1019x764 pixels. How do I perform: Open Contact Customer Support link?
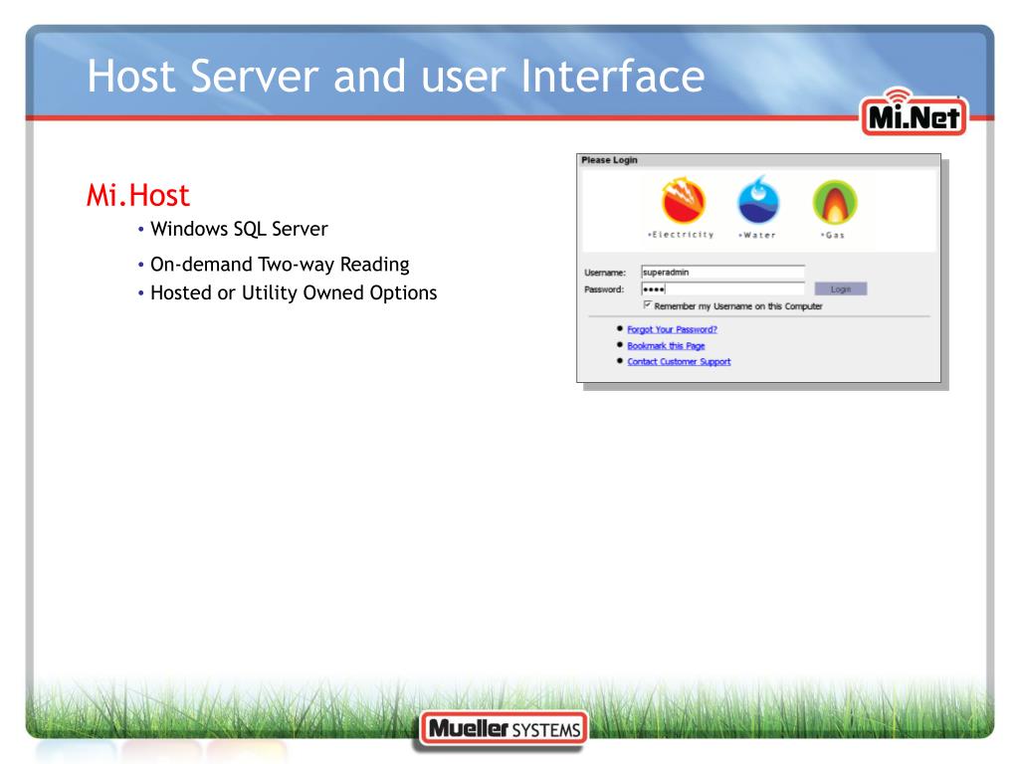[x=679, y=362]
